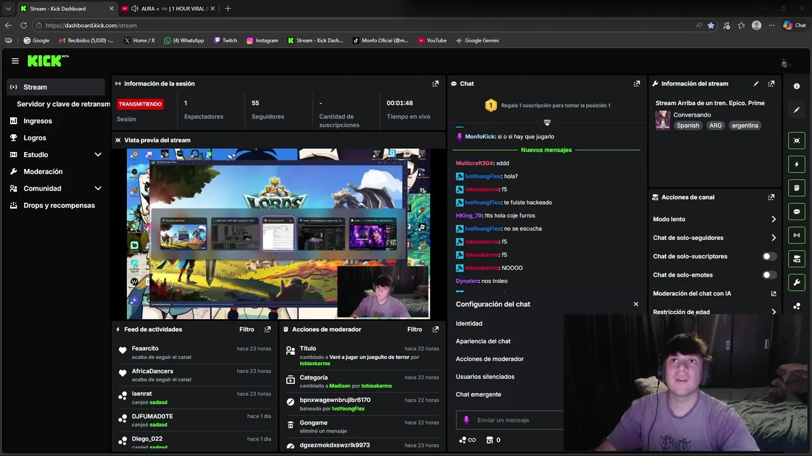Select Usuarios silenciados option
The width and height of the screenshot is (812, 456).
point(485,377)
